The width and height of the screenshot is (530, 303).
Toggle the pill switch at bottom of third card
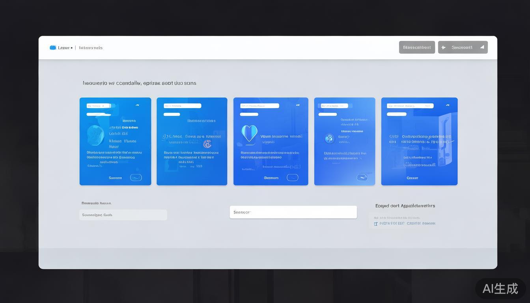click(x=292, y=178)
